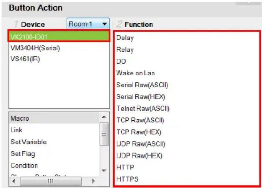262x188 pixels.
Task: Select Serial Raw(ASCII) function
Action: [x=142, y=85]
